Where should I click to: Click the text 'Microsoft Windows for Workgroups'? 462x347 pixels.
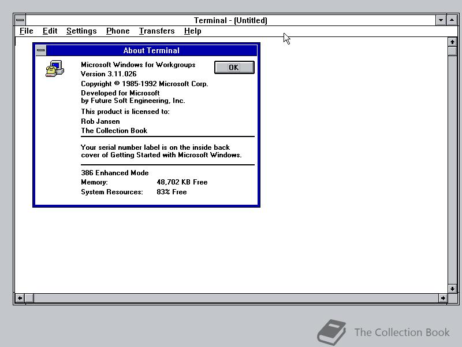(138, 65)
